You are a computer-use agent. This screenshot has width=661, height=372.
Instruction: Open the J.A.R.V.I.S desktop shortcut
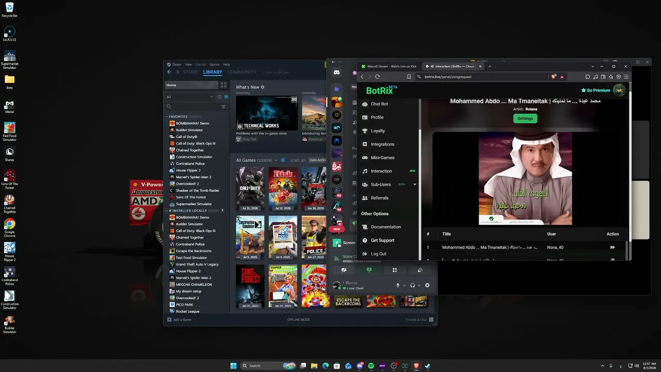(x=9, y=34)
